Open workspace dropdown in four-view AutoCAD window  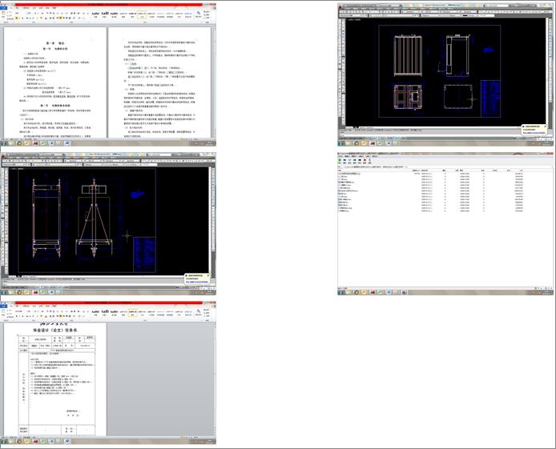click(388, 6)
